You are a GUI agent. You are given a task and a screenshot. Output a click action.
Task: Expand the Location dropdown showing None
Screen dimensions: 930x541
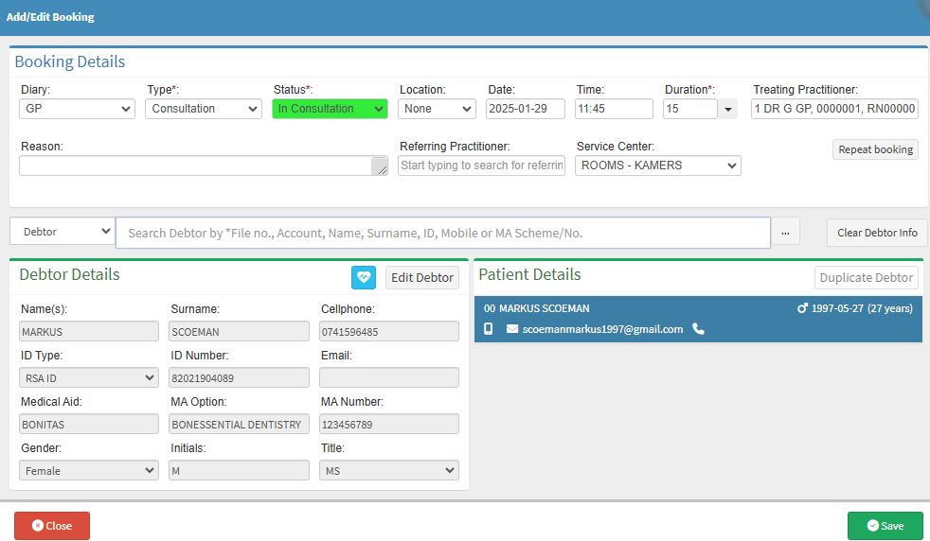click(x=437, y=109)
